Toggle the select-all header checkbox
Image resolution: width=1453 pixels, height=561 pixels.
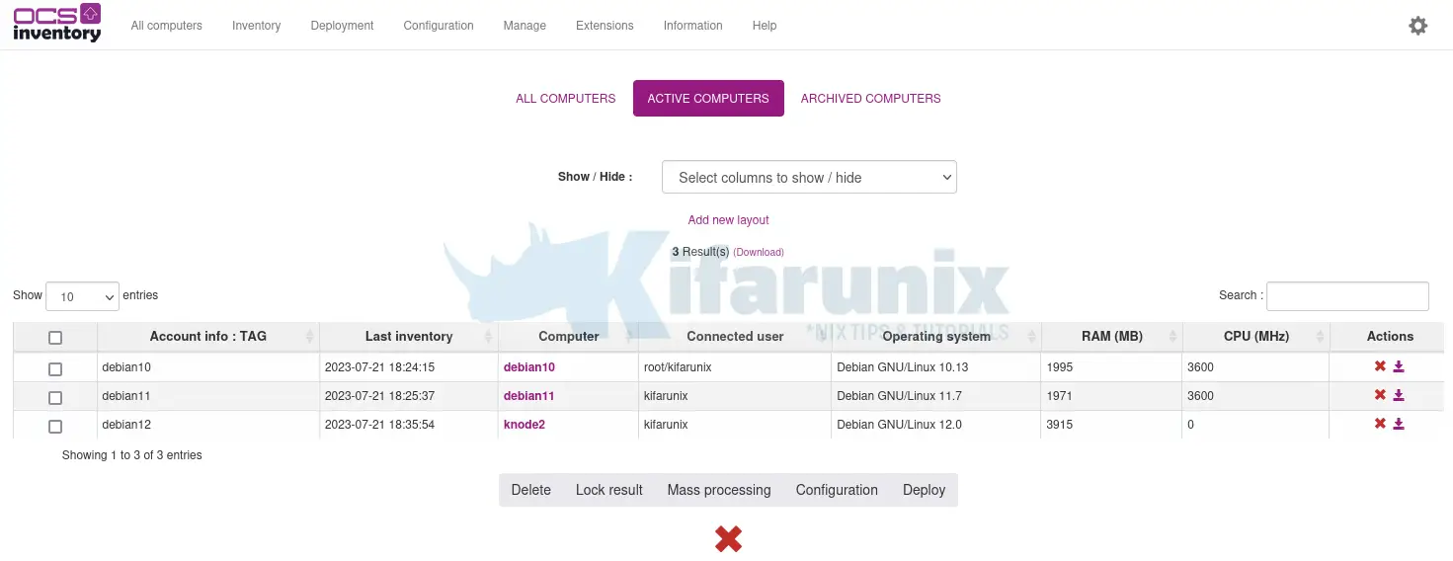click(x=55, y=338)
